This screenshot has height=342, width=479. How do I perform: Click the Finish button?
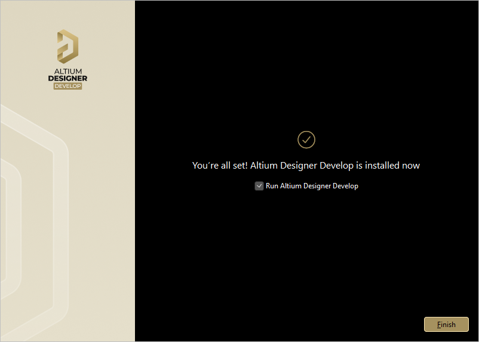[446, 324]
